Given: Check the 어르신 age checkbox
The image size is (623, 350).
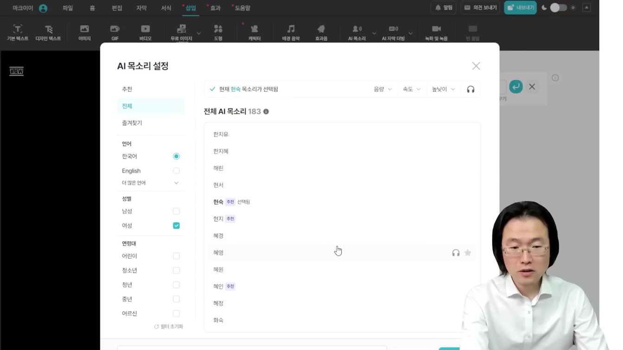Looking at the screenshot, I should coord(176,313).
